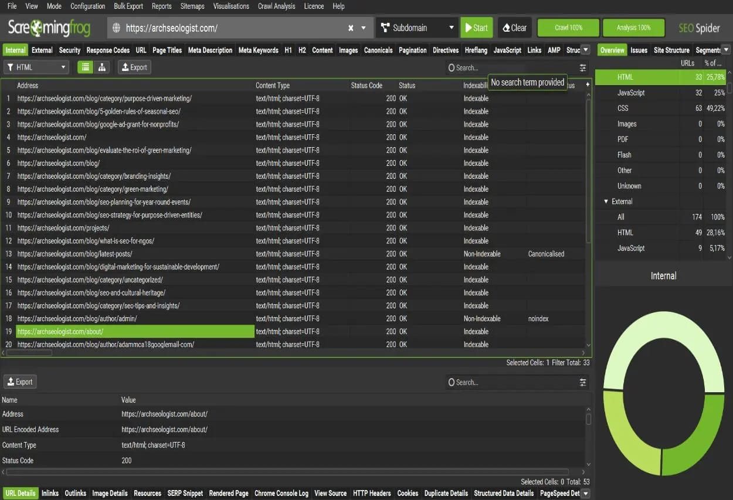This screenshot has height=500, width=733.
Task: Open the HTML filter dropdown
Action: coord(36,67)
